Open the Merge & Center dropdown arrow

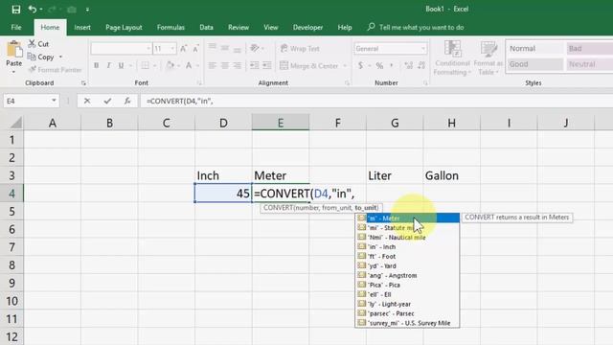[345, 66]
